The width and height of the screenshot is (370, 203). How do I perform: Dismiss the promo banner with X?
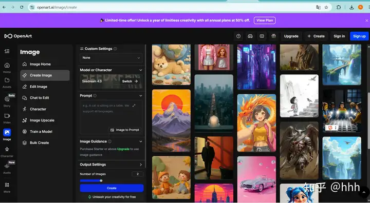[x=367, y=21]
